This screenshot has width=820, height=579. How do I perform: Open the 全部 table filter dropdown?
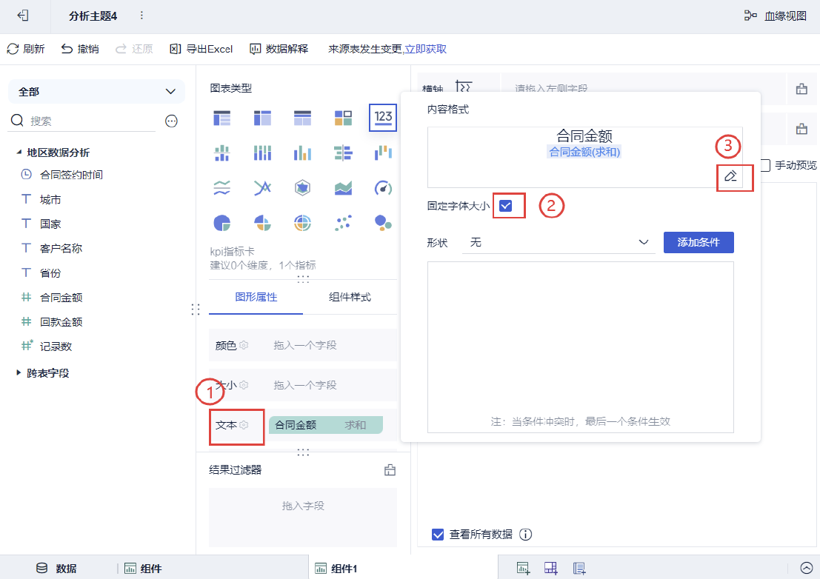click(97, 92)
